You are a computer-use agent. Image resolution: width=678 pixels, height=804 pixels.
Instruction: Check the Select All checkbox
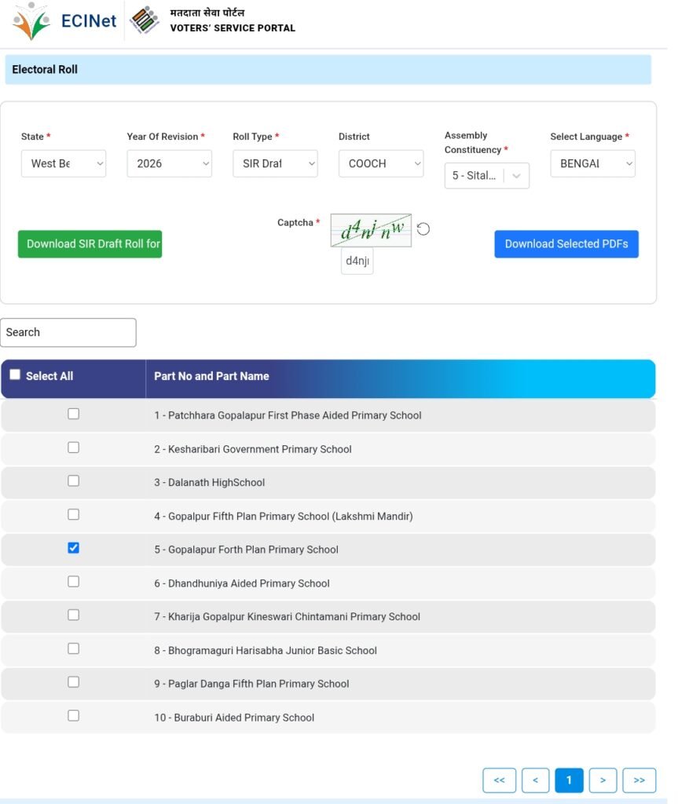coord(15,375)
